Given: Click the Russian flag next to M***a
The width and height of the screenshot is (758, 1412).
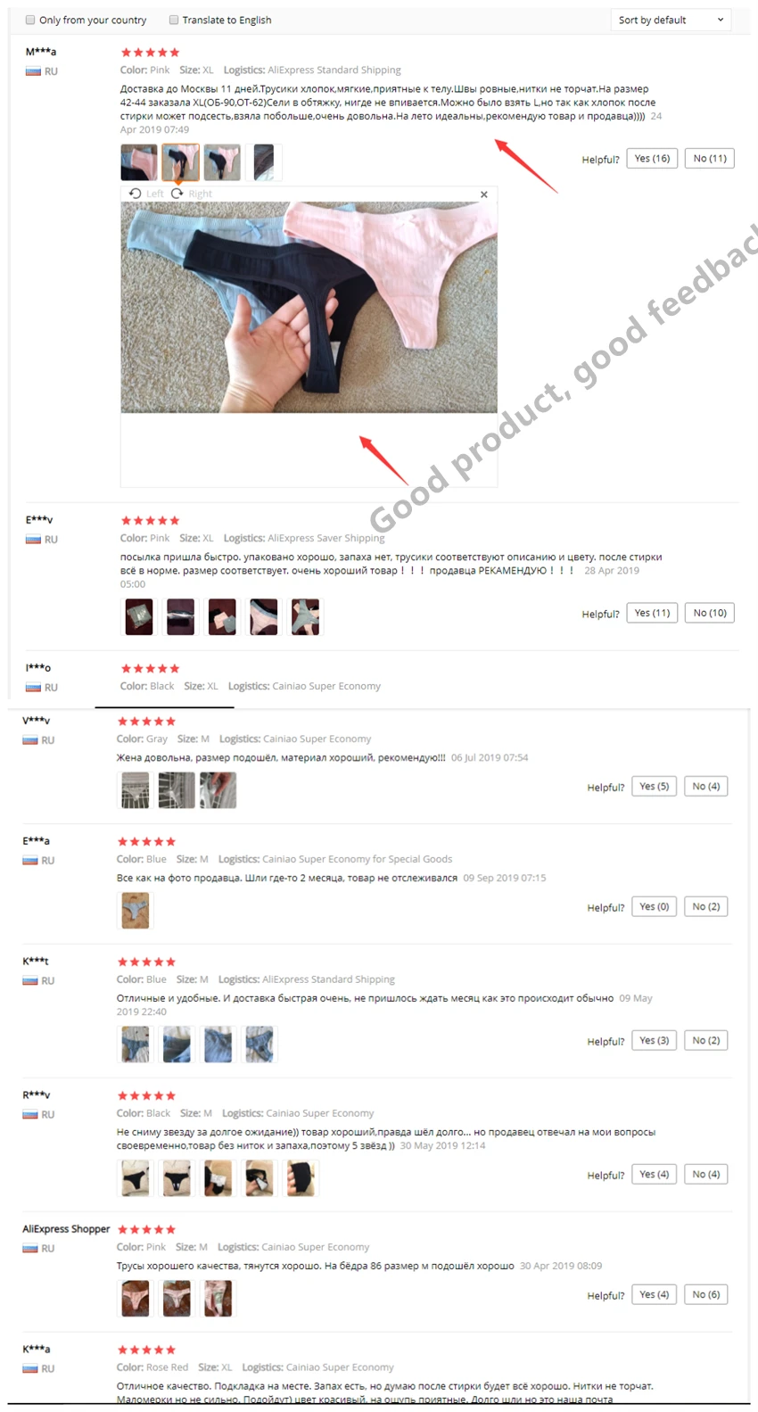Looking at the screenshot, I should click(33, 71).
